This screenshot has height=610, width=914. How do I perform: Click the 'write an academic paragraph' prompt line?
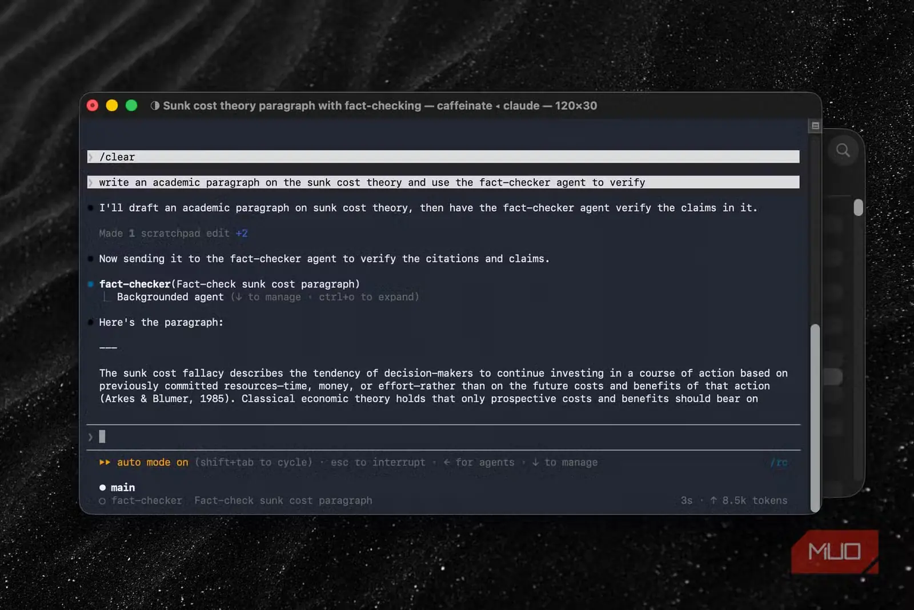(443, 182)
